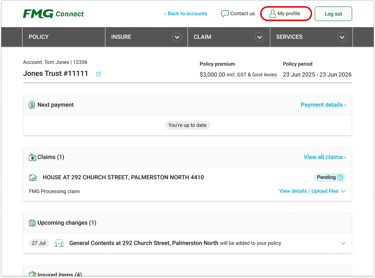
Task: Expand the SERVICES menu chevron
Action: pyautogui.click(x=342, y=37)
